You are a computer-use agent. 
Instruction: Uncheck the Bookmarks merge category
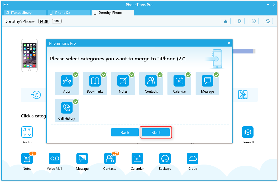point(95,83)
